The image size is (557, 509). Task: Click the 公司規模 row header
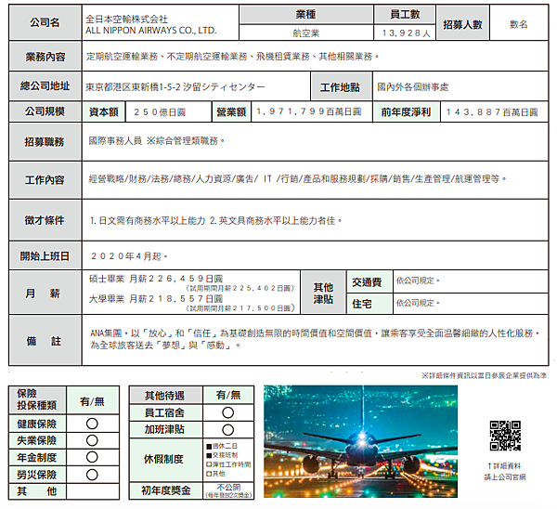[45, 111]
